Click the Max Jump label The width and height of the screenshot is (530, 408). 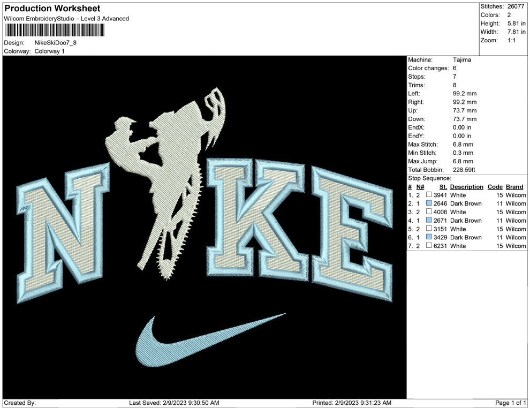point(422,161)
